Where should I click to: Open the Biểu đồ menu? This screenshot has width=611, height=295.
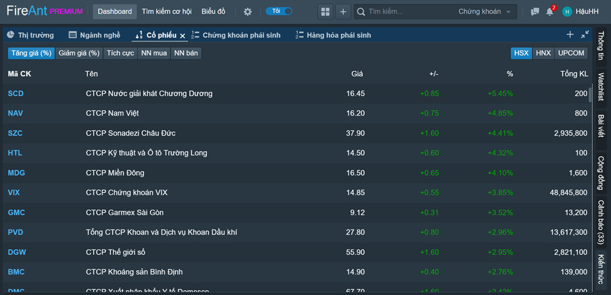point(214,12)
